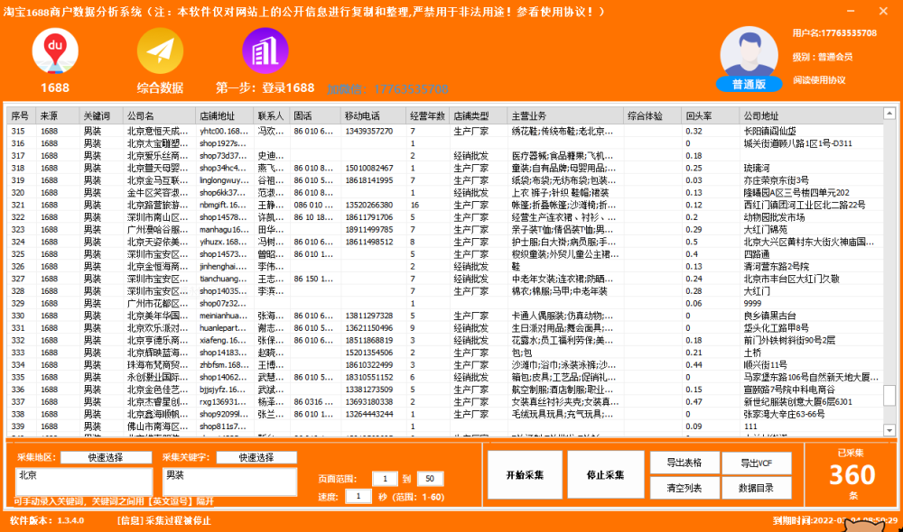Select row 323 shop address manhagu16...
This screenshot has width=903, height=532.
click(x=223, y=229)
